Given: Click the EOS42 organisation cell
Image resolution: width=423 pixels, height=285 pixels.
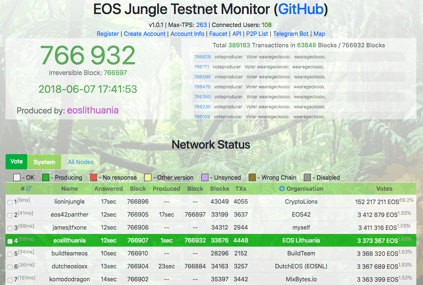Looking at the screenshot, I should [x=301, y=214].
